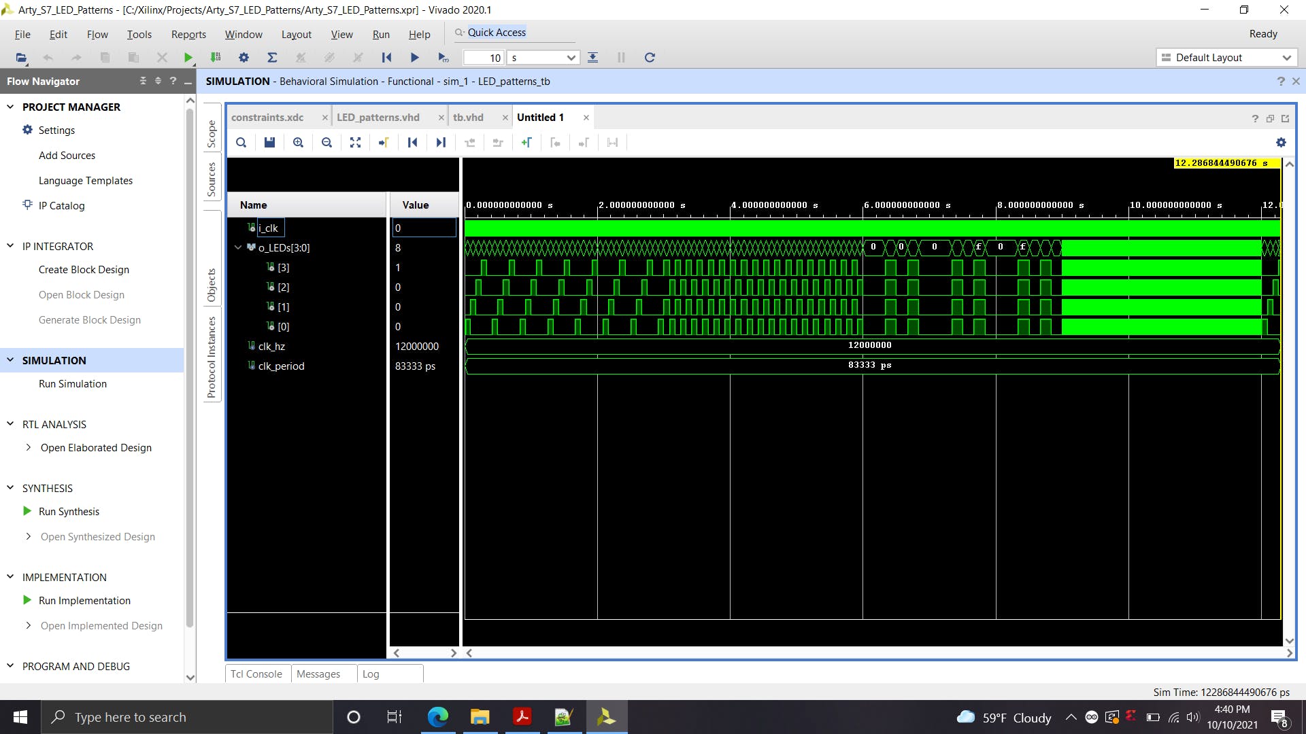
Task: Open waveform settings gear icon
Action: tap(1281, 143)
